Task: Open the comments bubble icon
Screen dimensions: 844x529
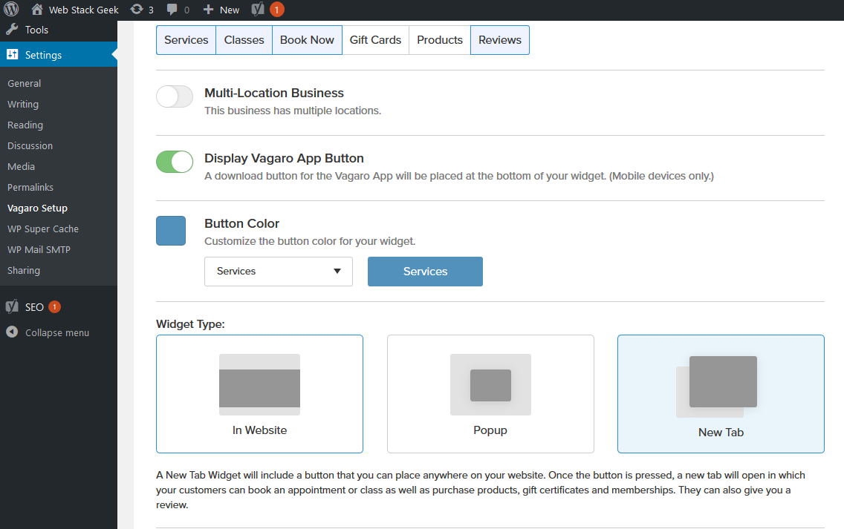Action: (172, 10)
